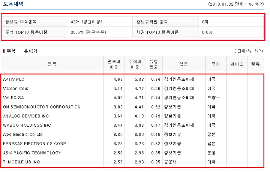Click the 주식 subsection heading

tap(11, 51)
